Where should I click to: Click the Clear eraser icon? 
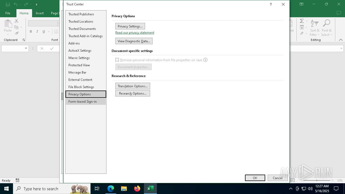pos(302,33)
